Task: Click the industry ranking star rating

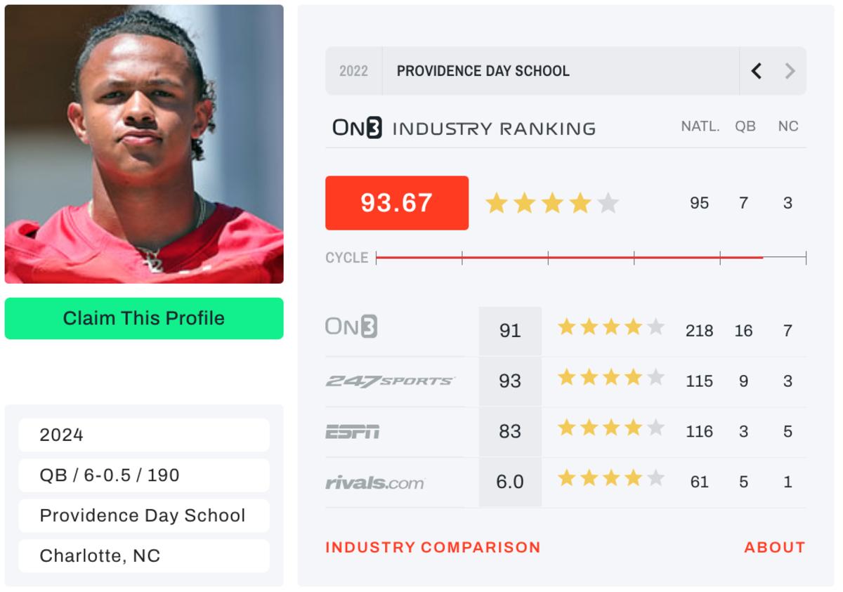Action: click(x=552, y=204)
